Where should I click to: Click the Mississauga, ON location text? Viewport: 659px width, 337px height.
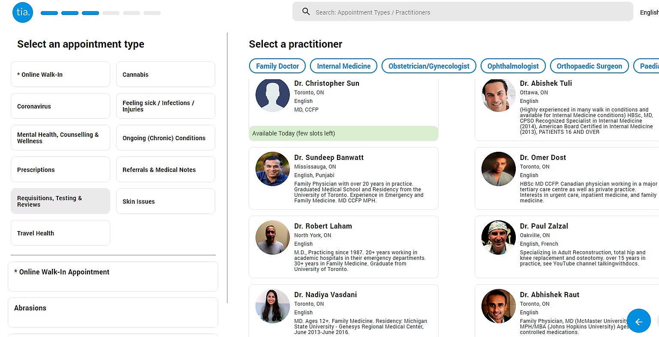[x=315, y=167]
